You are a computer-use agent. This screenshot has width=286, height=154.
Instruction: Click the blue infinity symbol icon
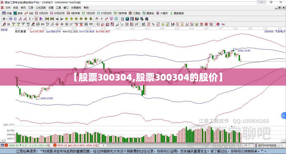(x=223, y=24)
